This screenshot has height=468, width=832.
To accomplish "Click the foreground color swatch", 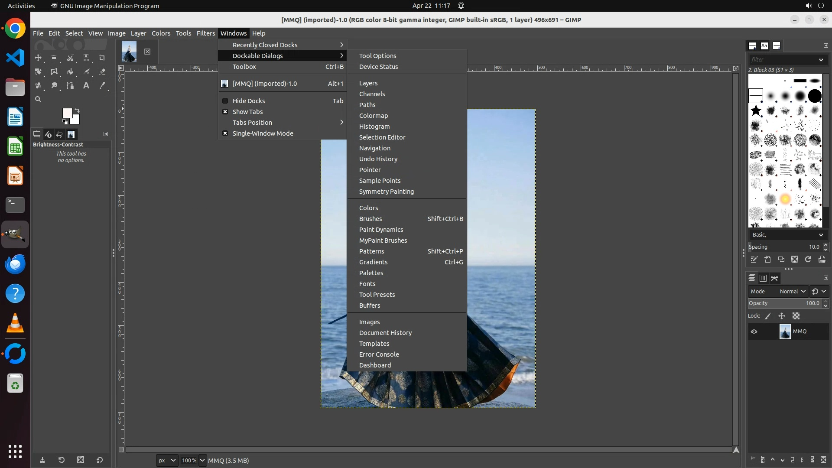I will tap(67, 113).
